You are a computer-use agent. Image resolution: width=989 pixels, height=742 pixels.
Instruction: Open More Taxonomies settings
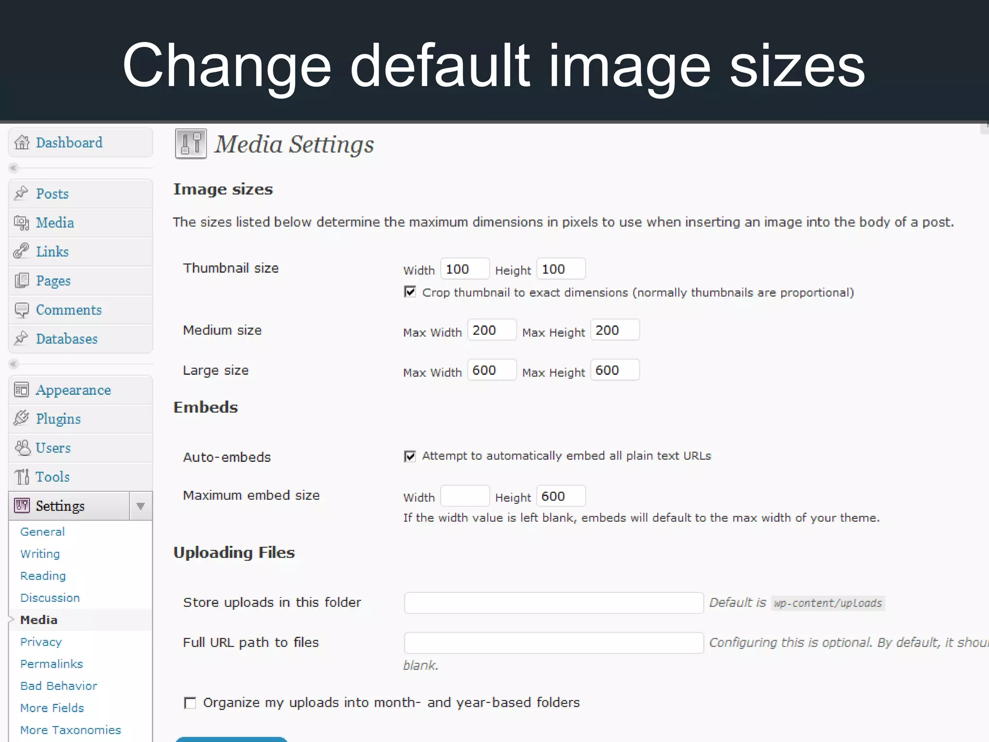[71, 730]
